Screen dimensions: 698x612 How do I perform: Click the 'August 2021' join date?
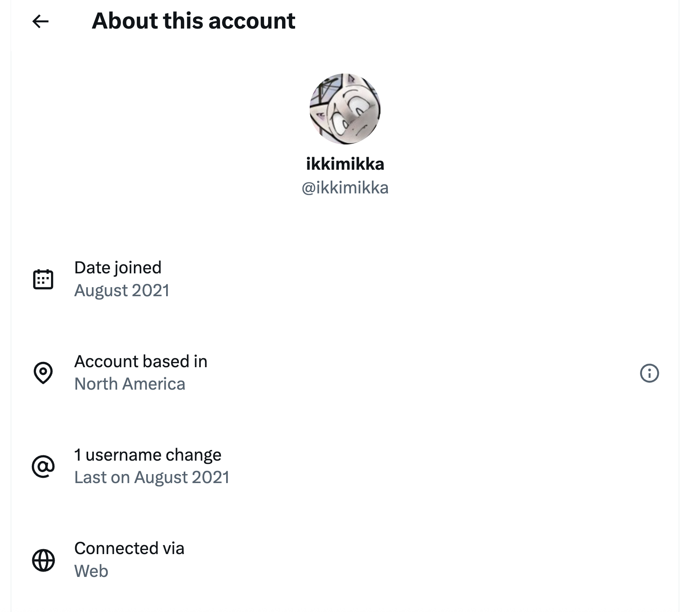click(x=122, y=290)
